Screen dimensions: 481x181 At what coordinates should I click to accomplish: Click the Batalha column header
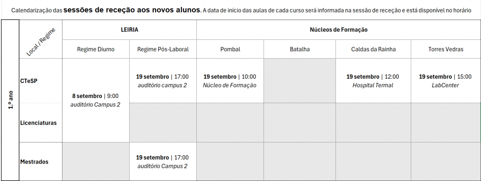tap(300, 49)
